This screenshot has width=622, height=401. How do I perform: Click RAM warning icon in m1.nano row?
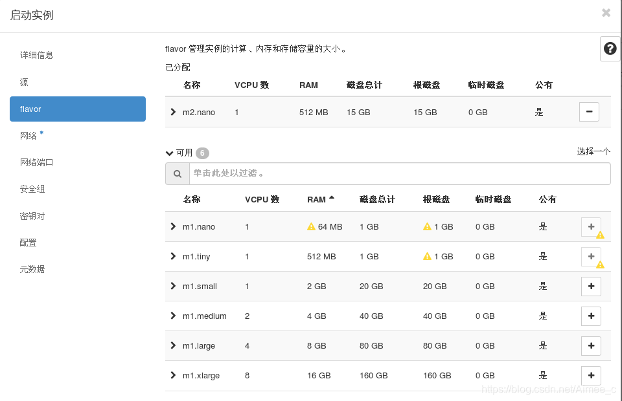(312, 226)
